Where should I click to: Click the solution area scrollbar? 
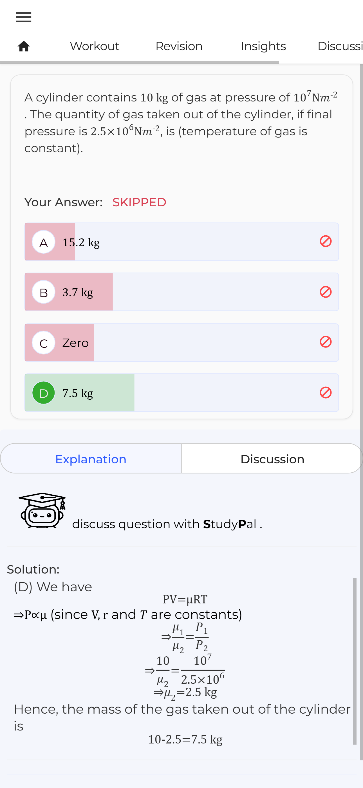click(x=355, y=661)
